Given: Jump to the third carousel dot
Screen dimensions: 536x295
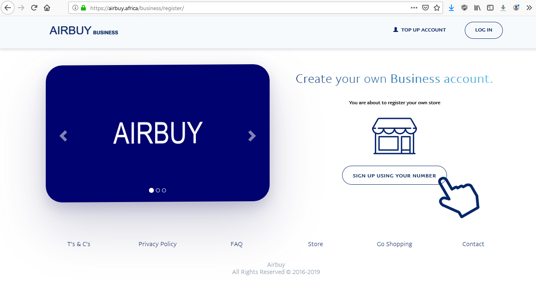Looking at the screenshot, I should click(x=164, y=190).
